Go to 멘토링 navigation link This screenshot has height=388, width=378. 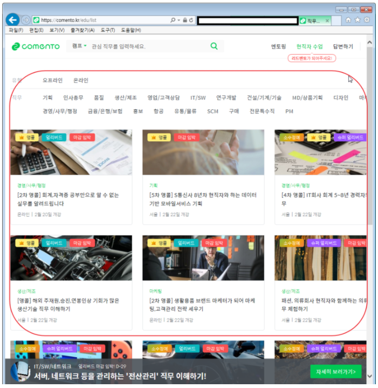278,46
